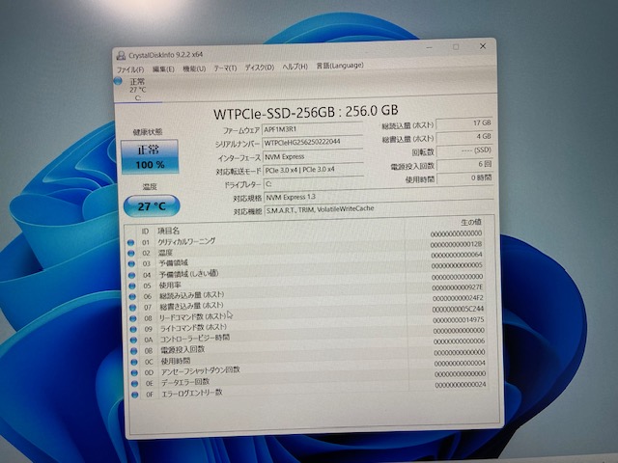Click raw value 0000000005C244
This screenshot has height=463, width=618.
coord(458,310)
